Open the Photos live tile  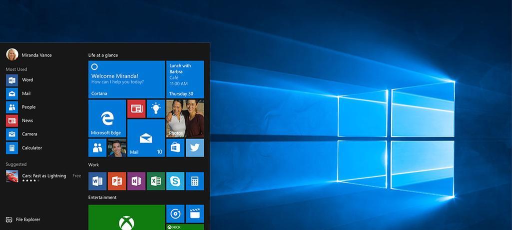tap(185, 118)
